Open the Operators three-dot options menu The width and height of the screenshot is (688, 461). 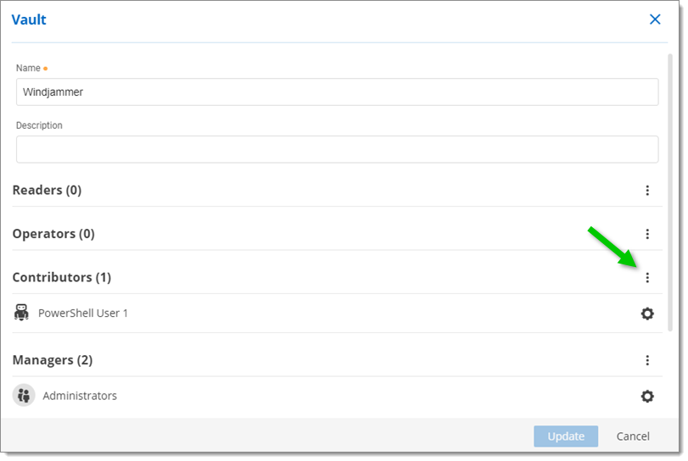(x=647, y=234)
